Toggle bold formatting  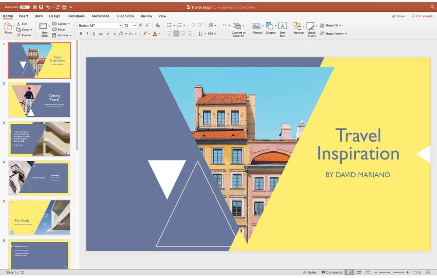pyautogui.click(x=80, y=33)
